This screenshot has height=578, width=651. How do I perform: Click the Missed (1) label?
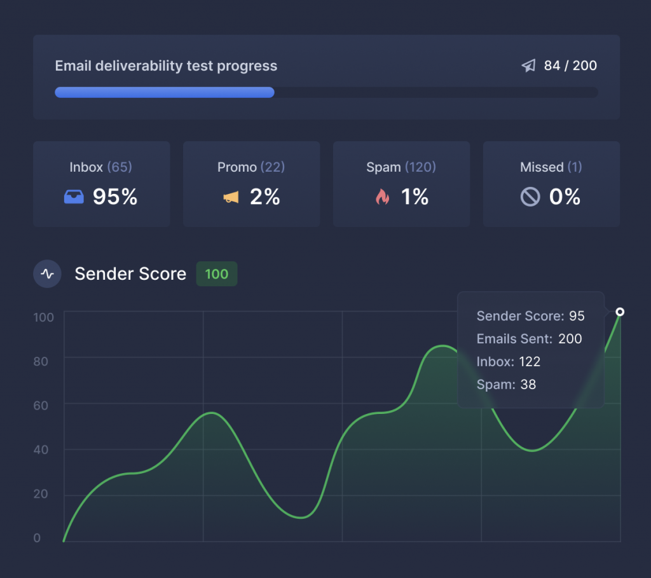[551, 167]
